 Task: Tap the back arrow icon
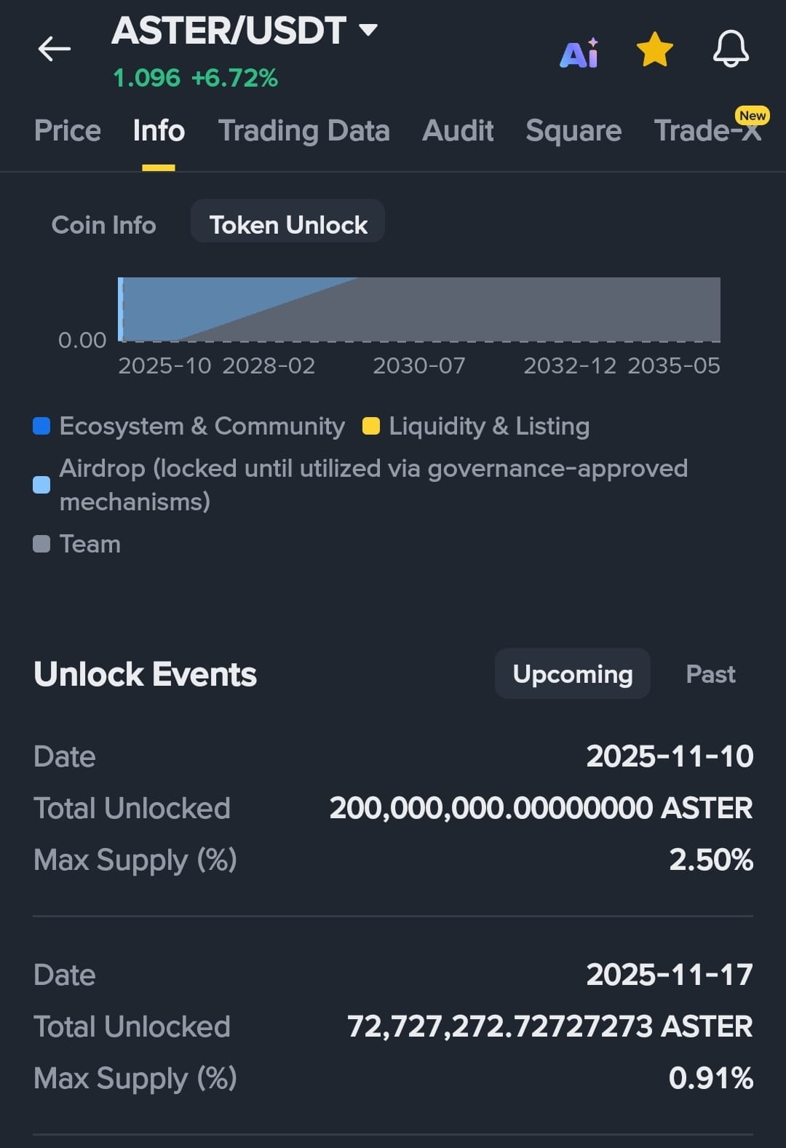click(55, 50)
